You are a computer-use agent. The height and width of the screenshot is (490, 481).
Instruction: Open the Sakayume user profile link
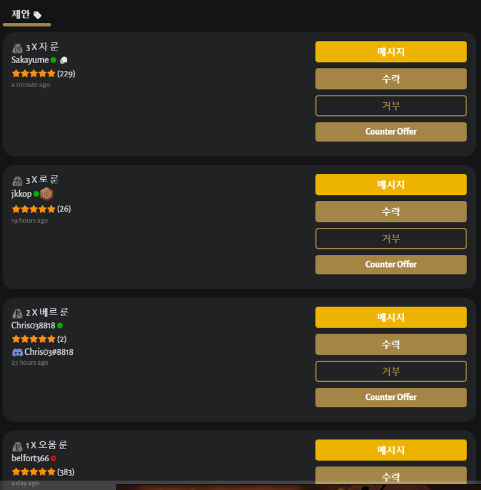(30, 60)
